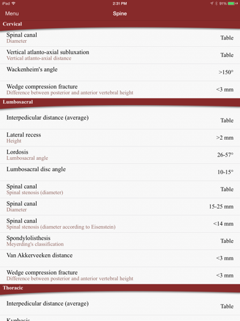Tap the battery icon in status bar
Viewport: 240px width, 321px height.
tap(233, 3)
